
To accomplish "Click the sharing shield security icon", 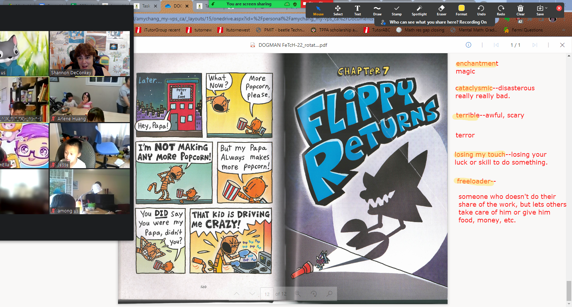I will (x=295, y=4).
